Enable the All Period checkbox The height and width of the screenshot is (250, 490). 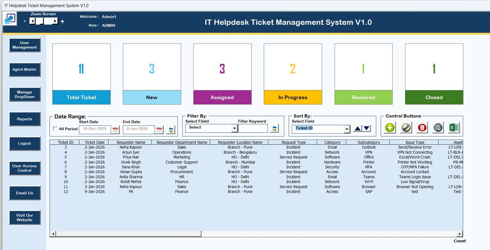click(x=55, y=129)
